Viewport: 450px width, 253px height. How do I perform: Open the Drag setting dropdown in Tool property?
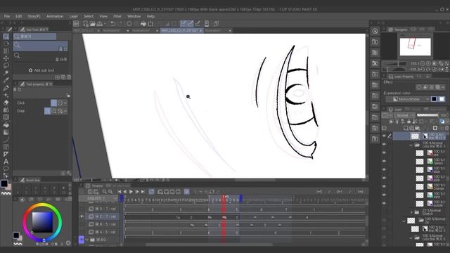pyautogui.click(x=65, y=111)
